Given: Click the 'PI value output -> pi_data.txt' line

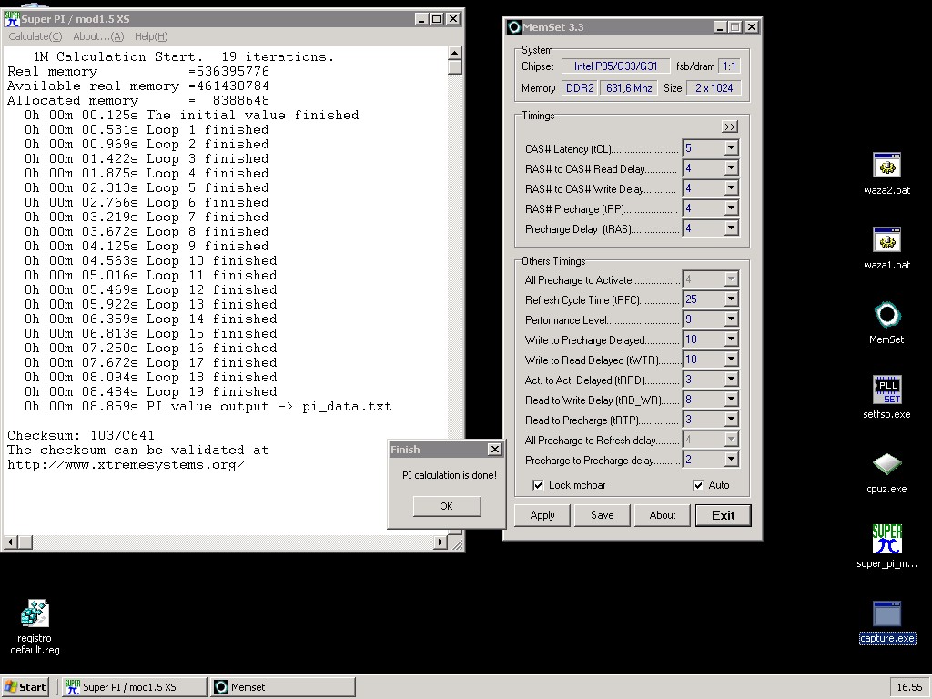Looking at the screenshot, I should (x=208, y=407).
